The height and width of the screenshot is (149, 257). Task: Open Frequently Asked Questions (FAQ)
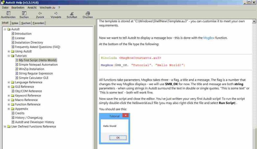pos(38,47)
